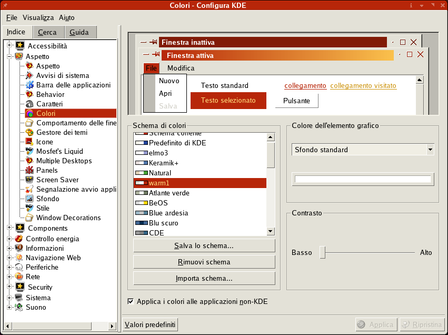
Task: Select the Indice tab
Action: [x=17, y=32]
